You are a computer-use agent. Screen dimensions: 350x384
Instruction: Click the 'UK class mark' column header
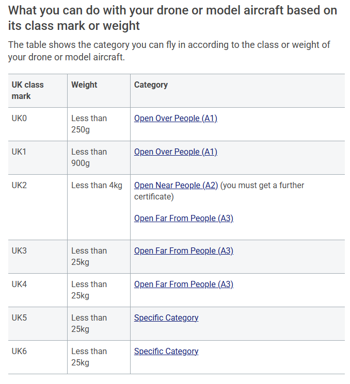click(x=28, y=90)
